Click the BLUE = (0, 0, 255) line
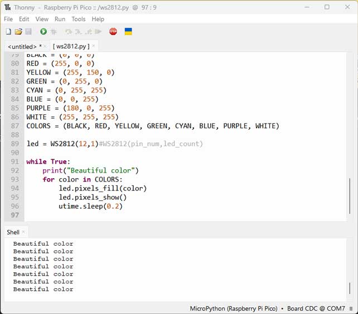 pyautogui.click(x=62, y=99)
